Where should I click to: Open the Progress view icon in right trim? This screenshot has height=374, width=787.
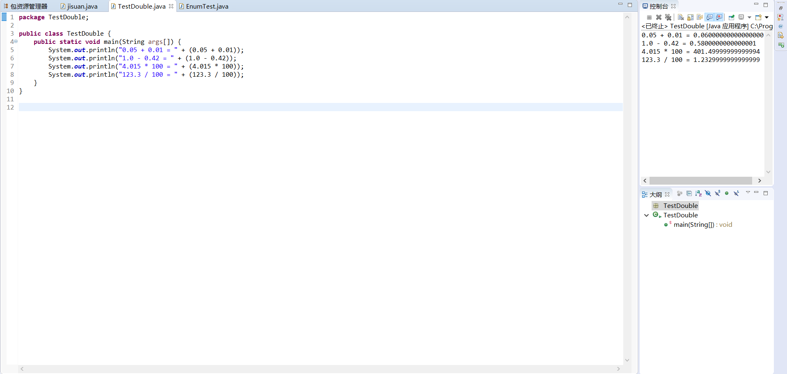[781, 45]
